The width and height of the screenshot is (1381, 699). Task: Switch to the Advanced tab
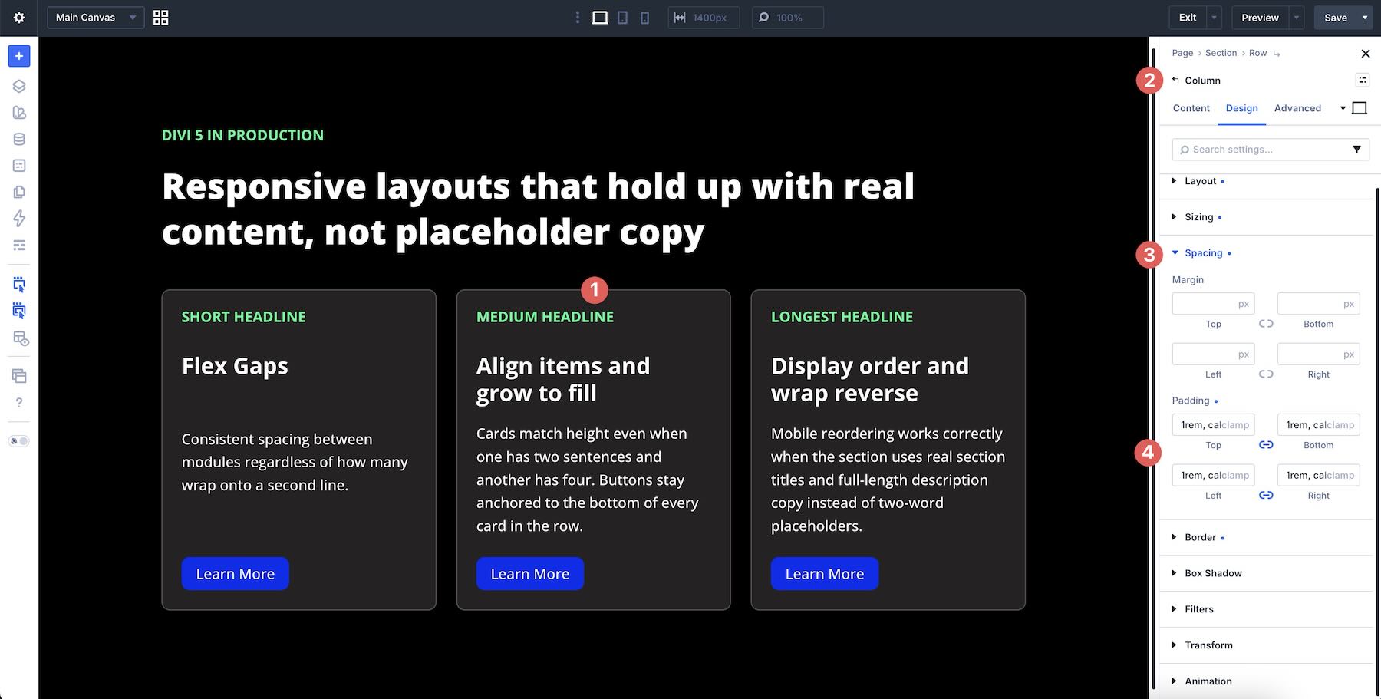click(x=1297, y=108)
